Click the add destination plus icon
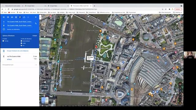 (4, 29)
